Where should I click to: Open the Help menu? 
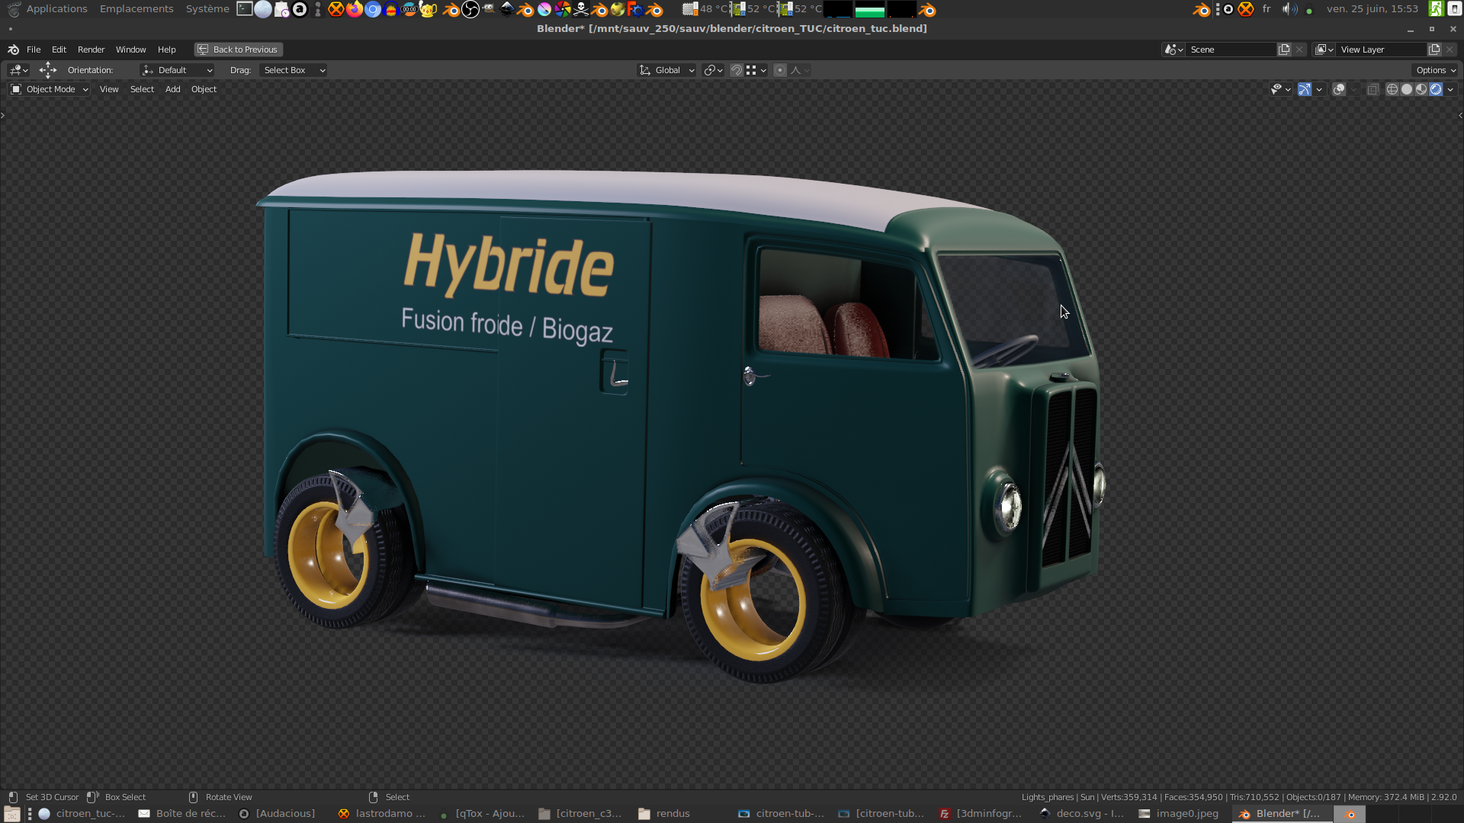click(x=166, y=50)
